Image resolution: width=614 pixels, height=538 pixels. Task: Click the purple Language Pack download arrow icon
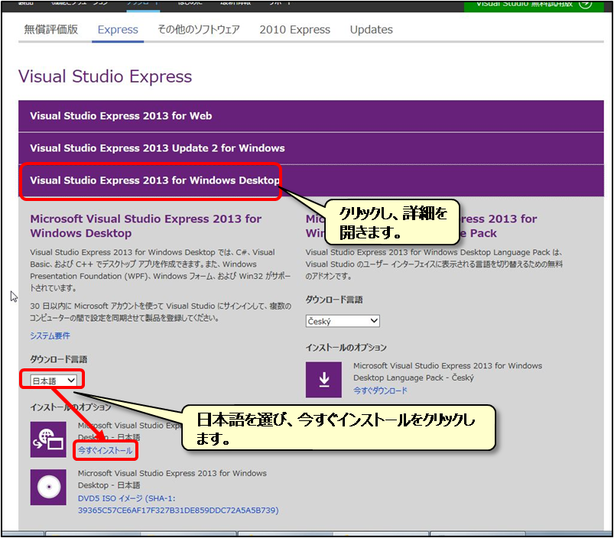tap(323, 380)
